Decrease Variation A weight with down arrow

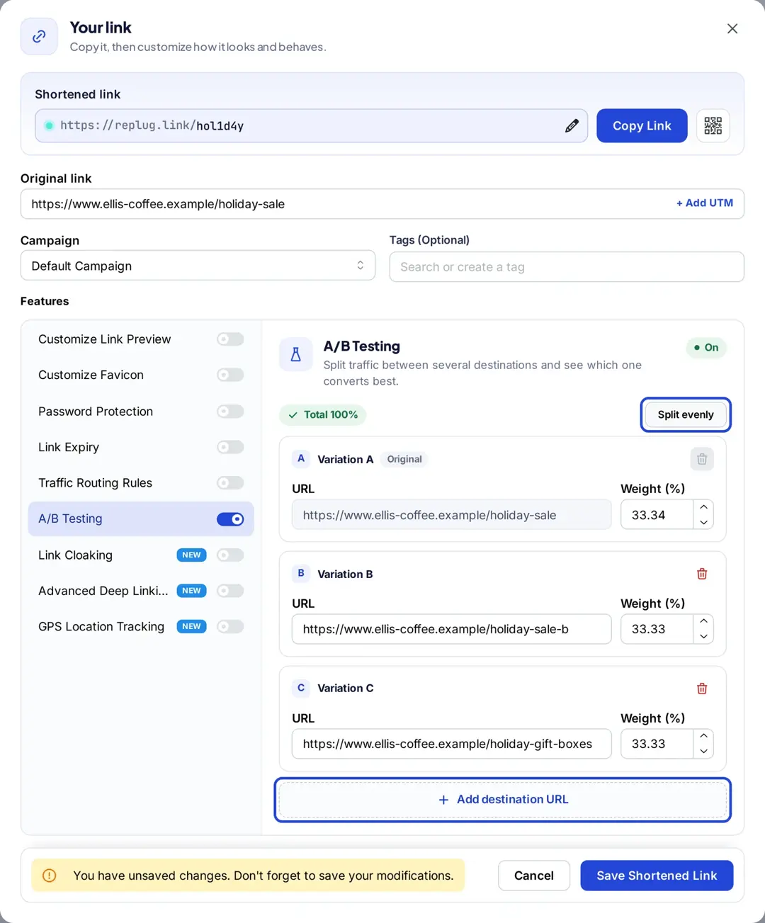pyautogui.click(x=703, y=522)
